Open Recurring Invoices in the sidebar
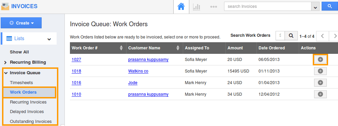Image resolution: width=338 pixels, height=126 pixels. pyautogui.click(x=28, y=102)
